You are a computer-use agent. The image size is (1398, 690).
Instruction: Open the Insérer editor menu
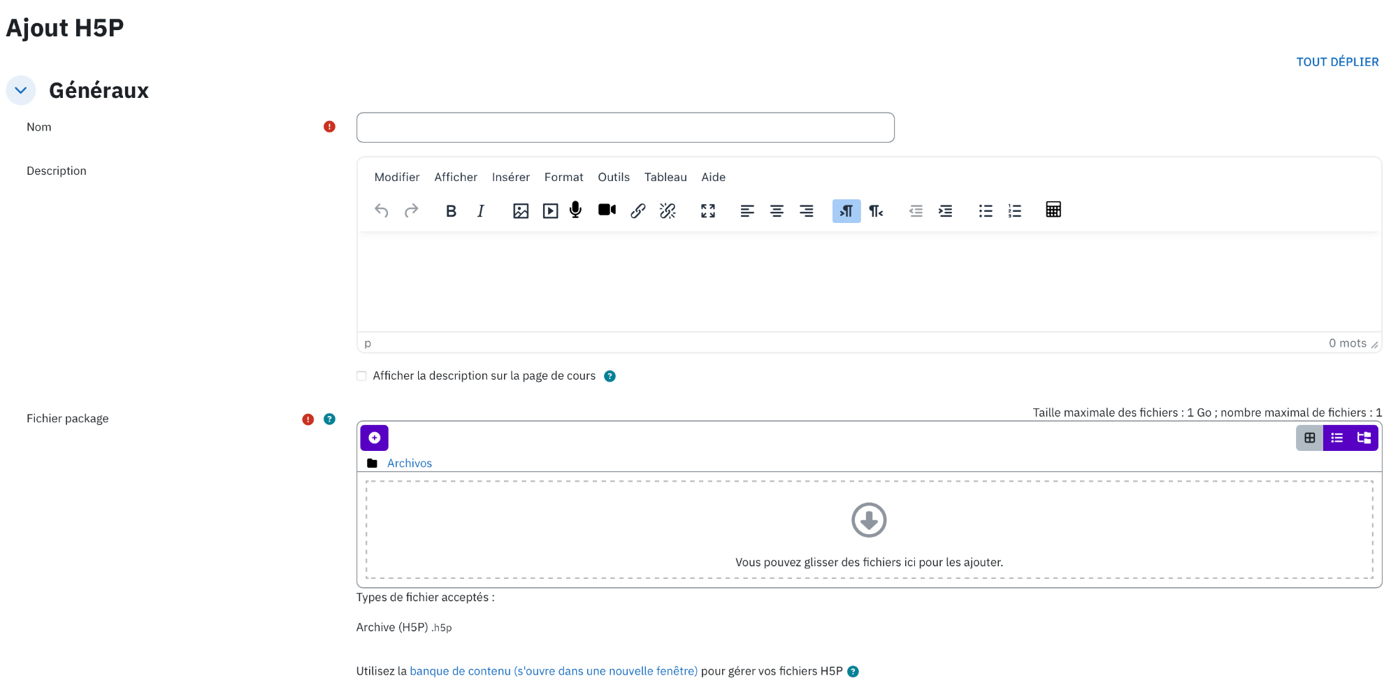tap(511, 177)
